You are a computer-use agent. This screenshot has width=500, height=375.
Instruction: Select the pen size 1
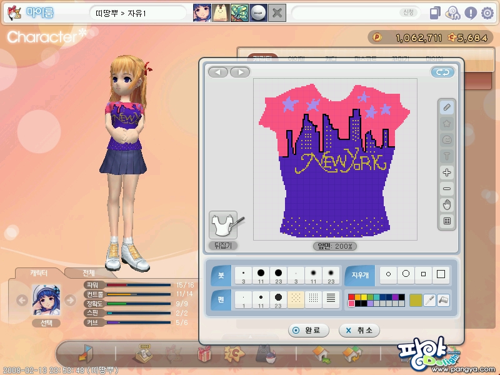coord(243,300)
